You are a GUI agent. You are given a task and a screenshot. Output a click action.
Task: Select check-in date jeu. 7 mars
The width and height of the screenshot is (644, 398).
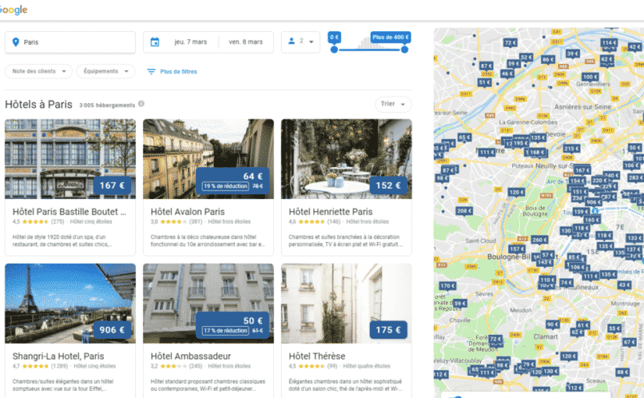coord(190,42)
